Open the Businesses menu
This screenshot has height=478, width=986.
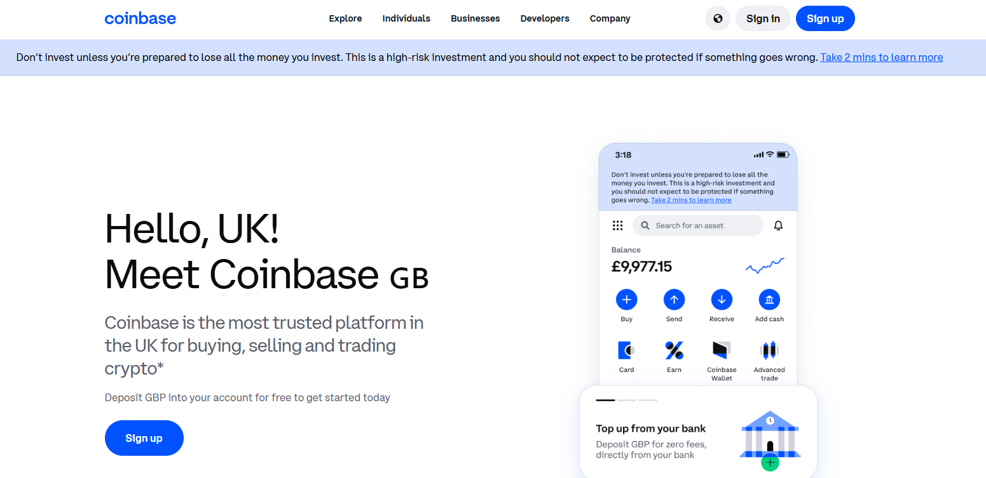pyautogui.click(x=476, y=18)
